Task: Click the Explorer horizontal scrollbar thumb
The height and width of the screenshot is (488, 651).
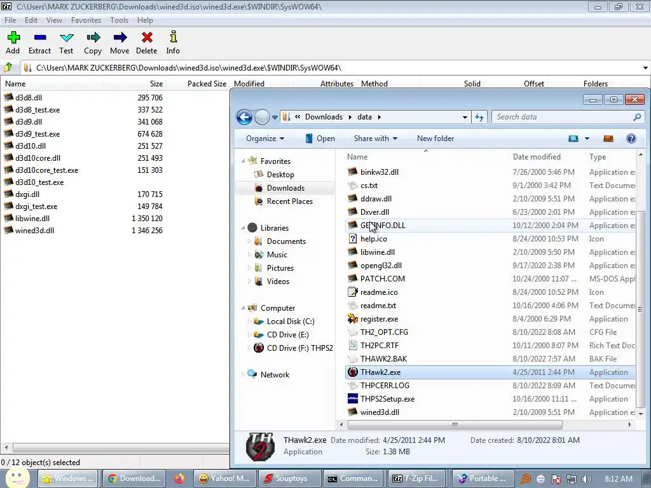Action: click(455, 424)
